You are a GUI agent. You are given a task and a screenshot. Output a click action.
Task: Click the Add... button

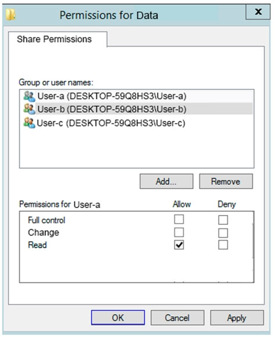pos(166,181)
